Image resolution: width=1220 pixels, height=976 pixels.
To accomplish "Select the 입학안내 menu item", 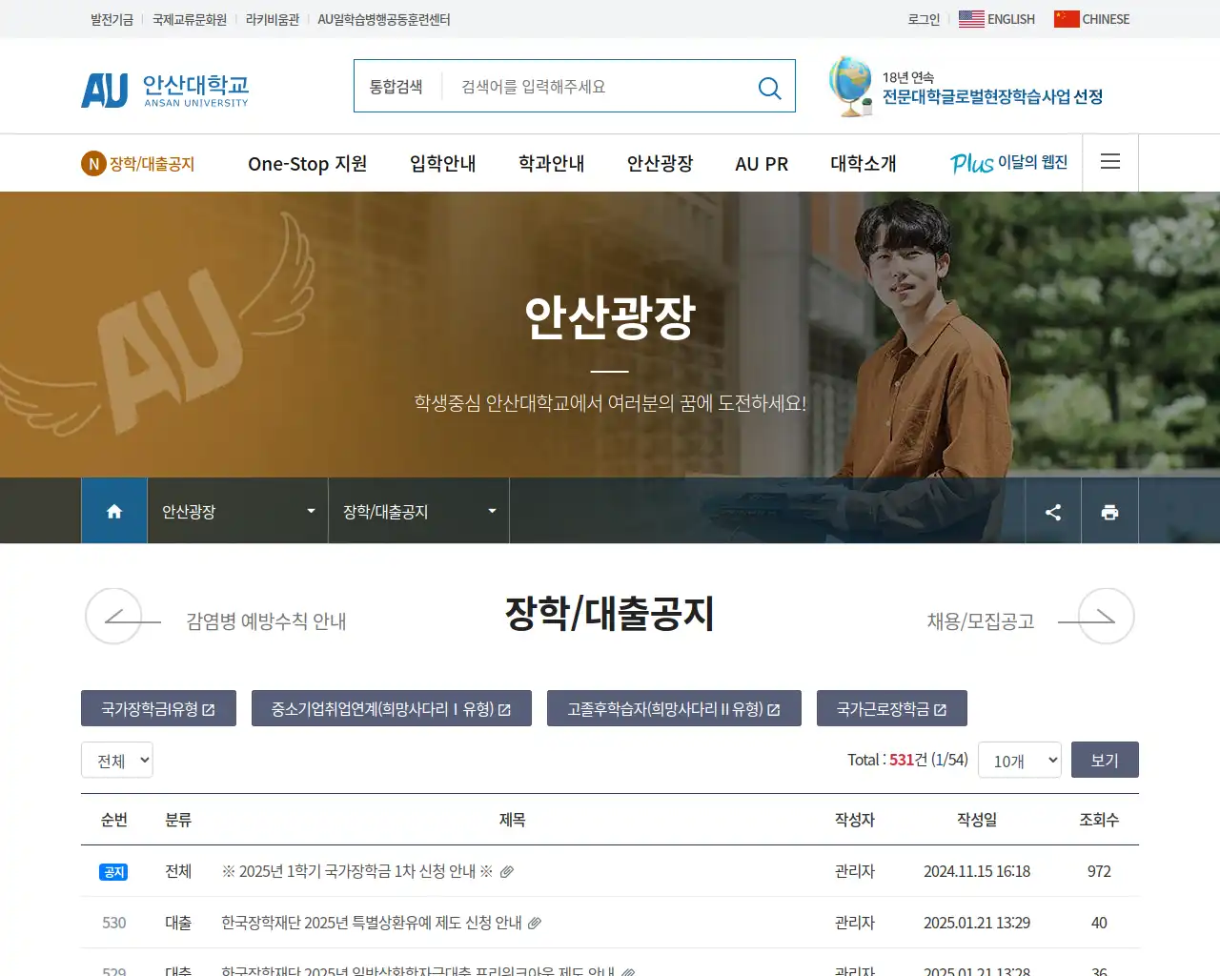I will pos(441,163).
